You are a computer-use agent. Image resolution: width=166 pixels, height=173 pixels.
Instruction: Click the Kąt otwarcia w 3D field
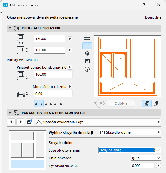[143, 166]
